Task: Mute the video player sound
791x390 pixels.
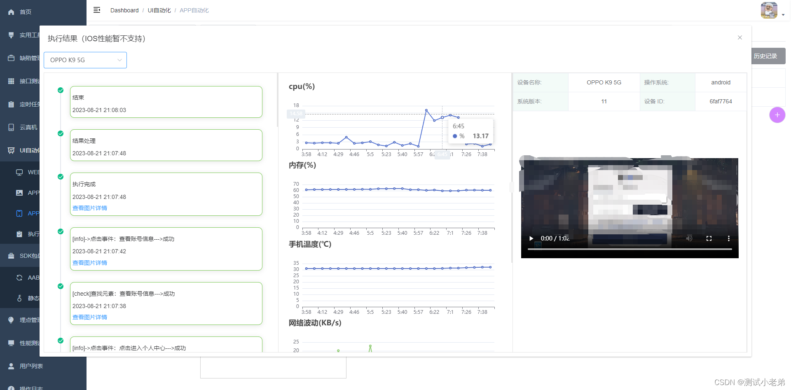Action: [x=689, y=238]
